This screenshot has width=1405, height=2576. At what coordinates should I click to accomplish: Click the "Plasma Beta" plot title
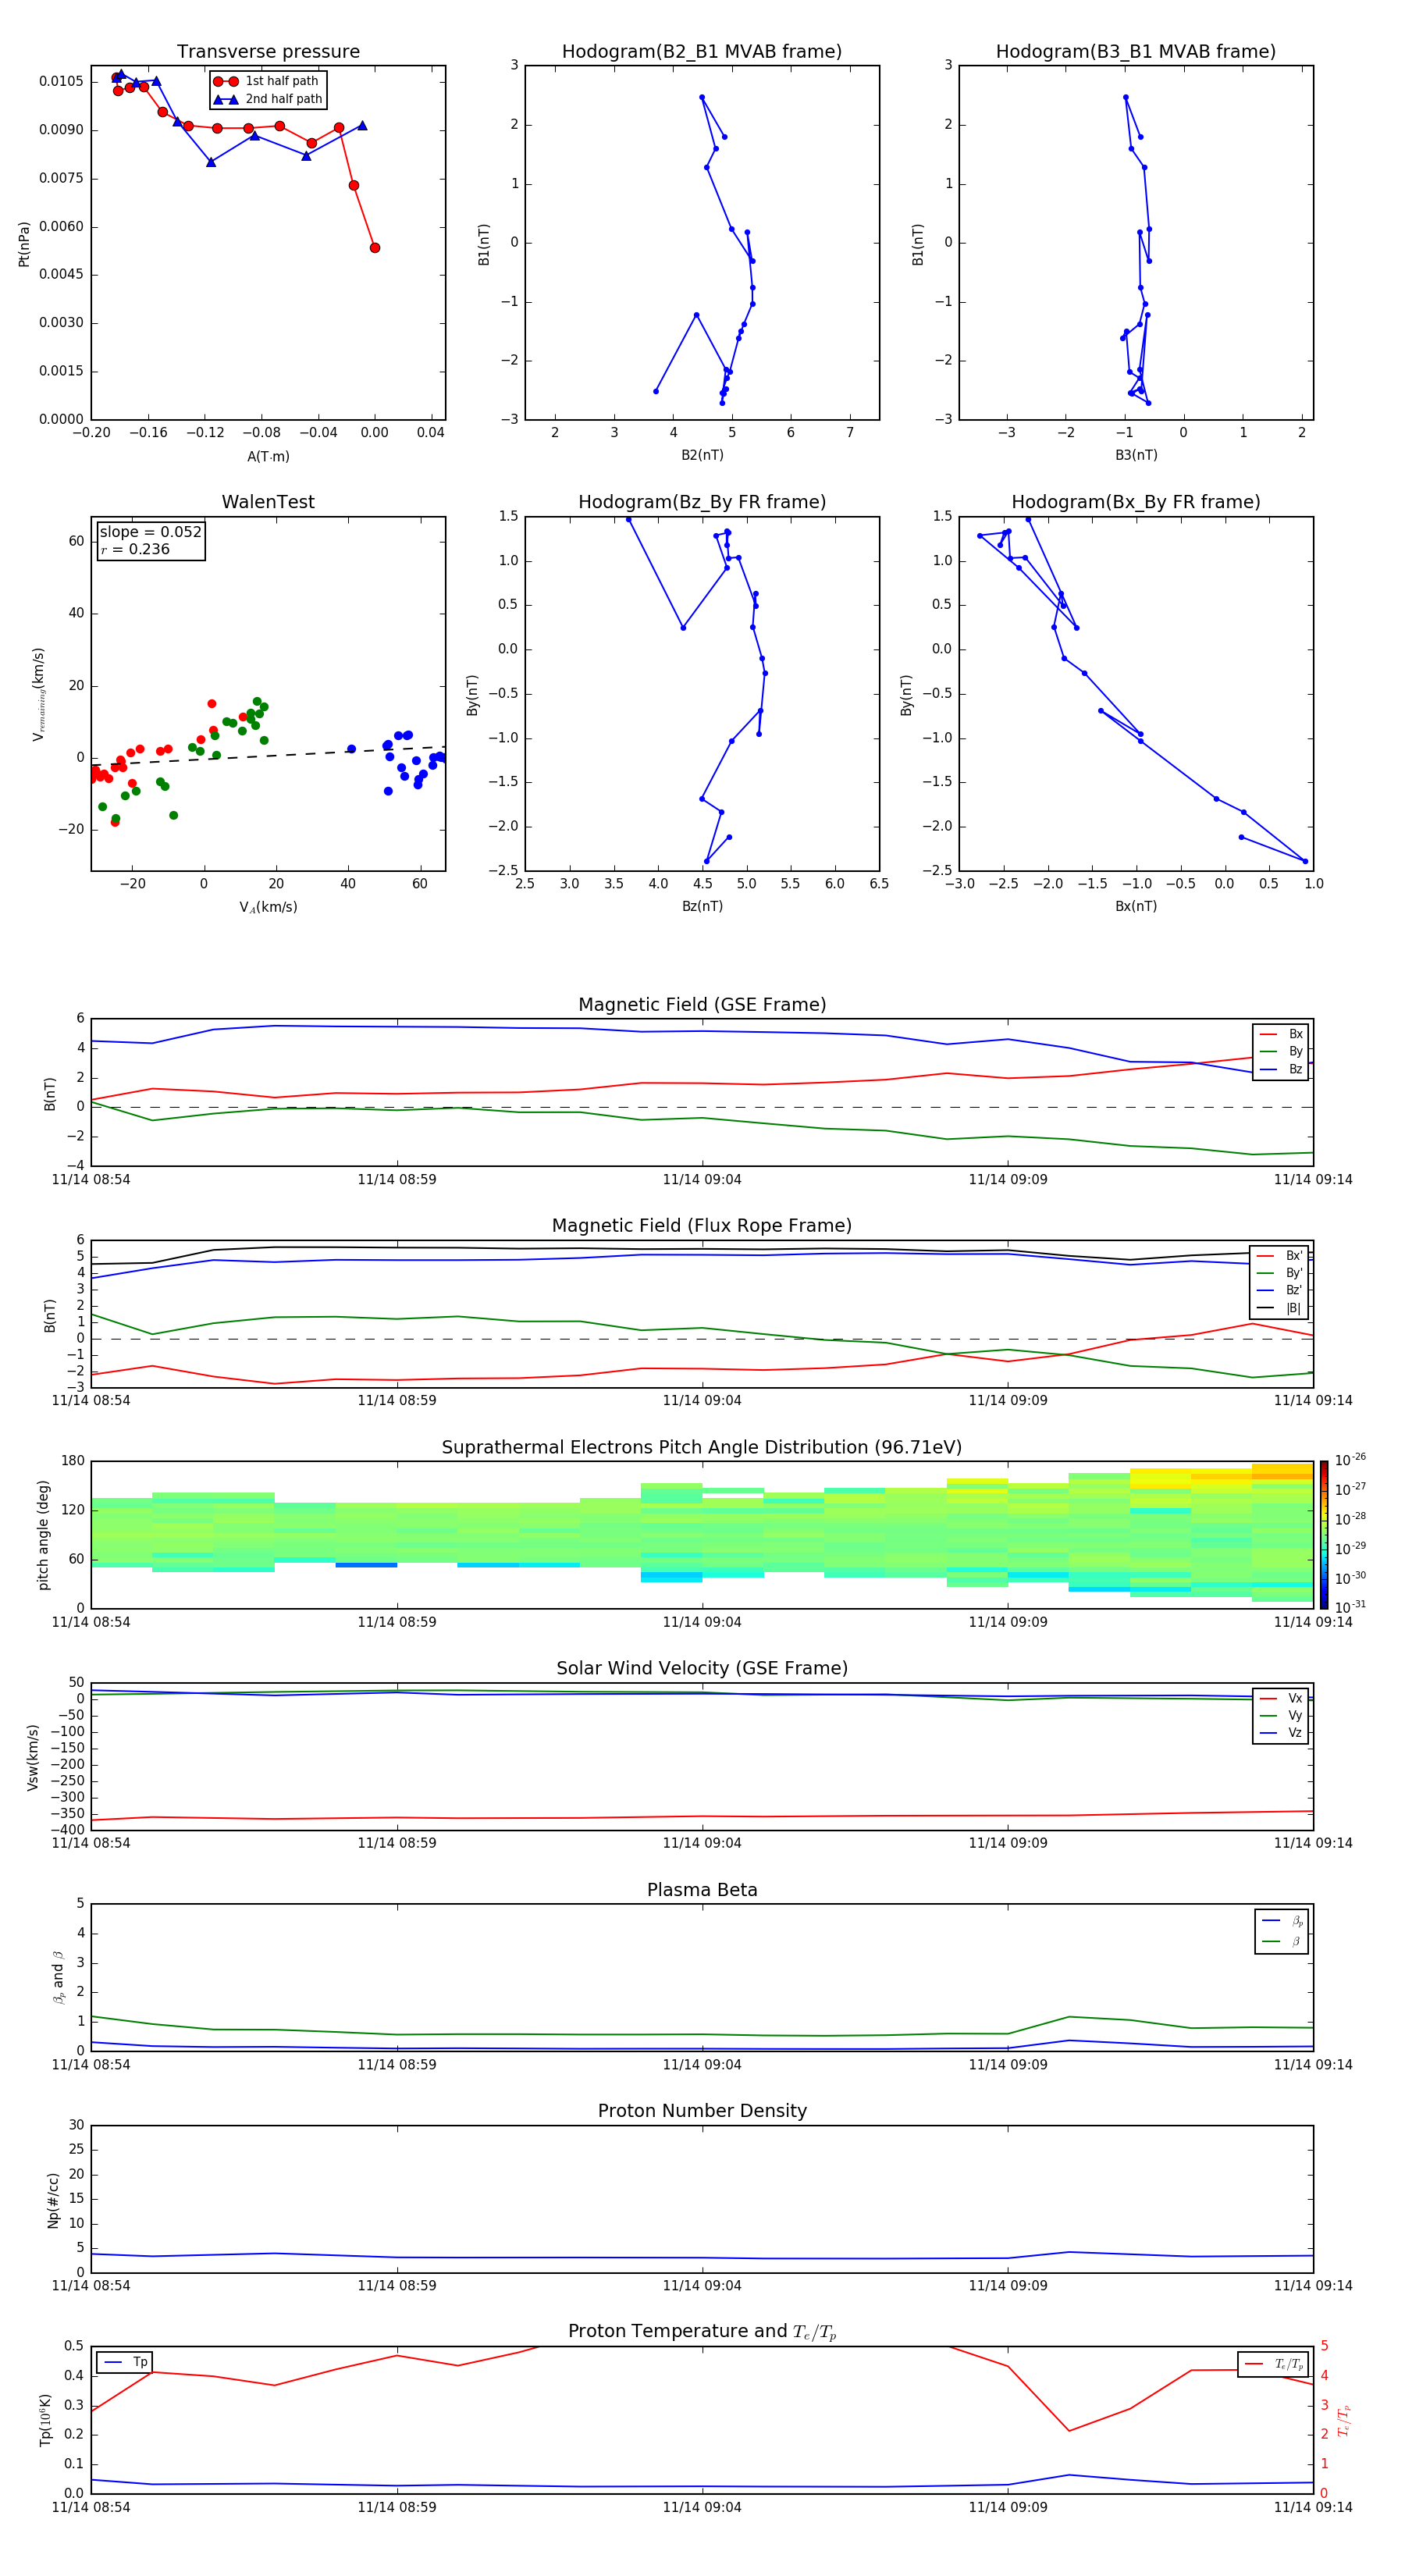pos(702,1890)
